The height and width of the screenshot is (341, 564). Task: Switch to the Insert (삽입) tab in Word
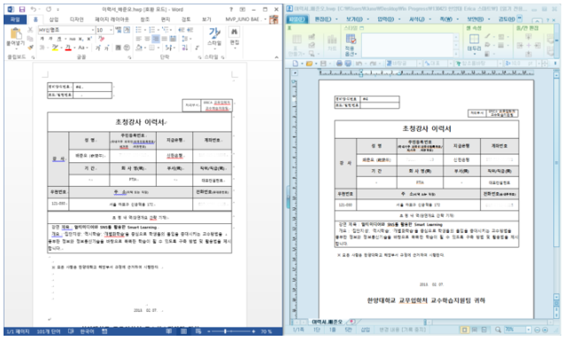click(54, 19)
